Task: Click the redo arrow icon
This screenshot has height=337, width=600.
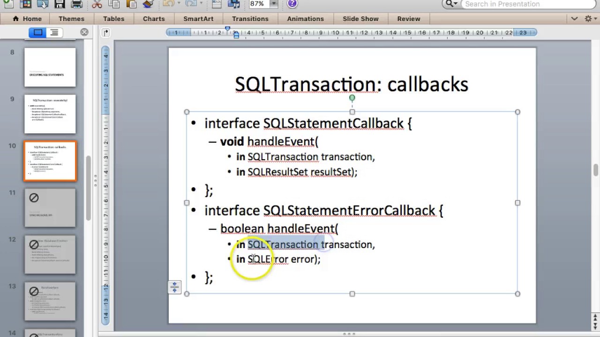Action: point(191,4)
